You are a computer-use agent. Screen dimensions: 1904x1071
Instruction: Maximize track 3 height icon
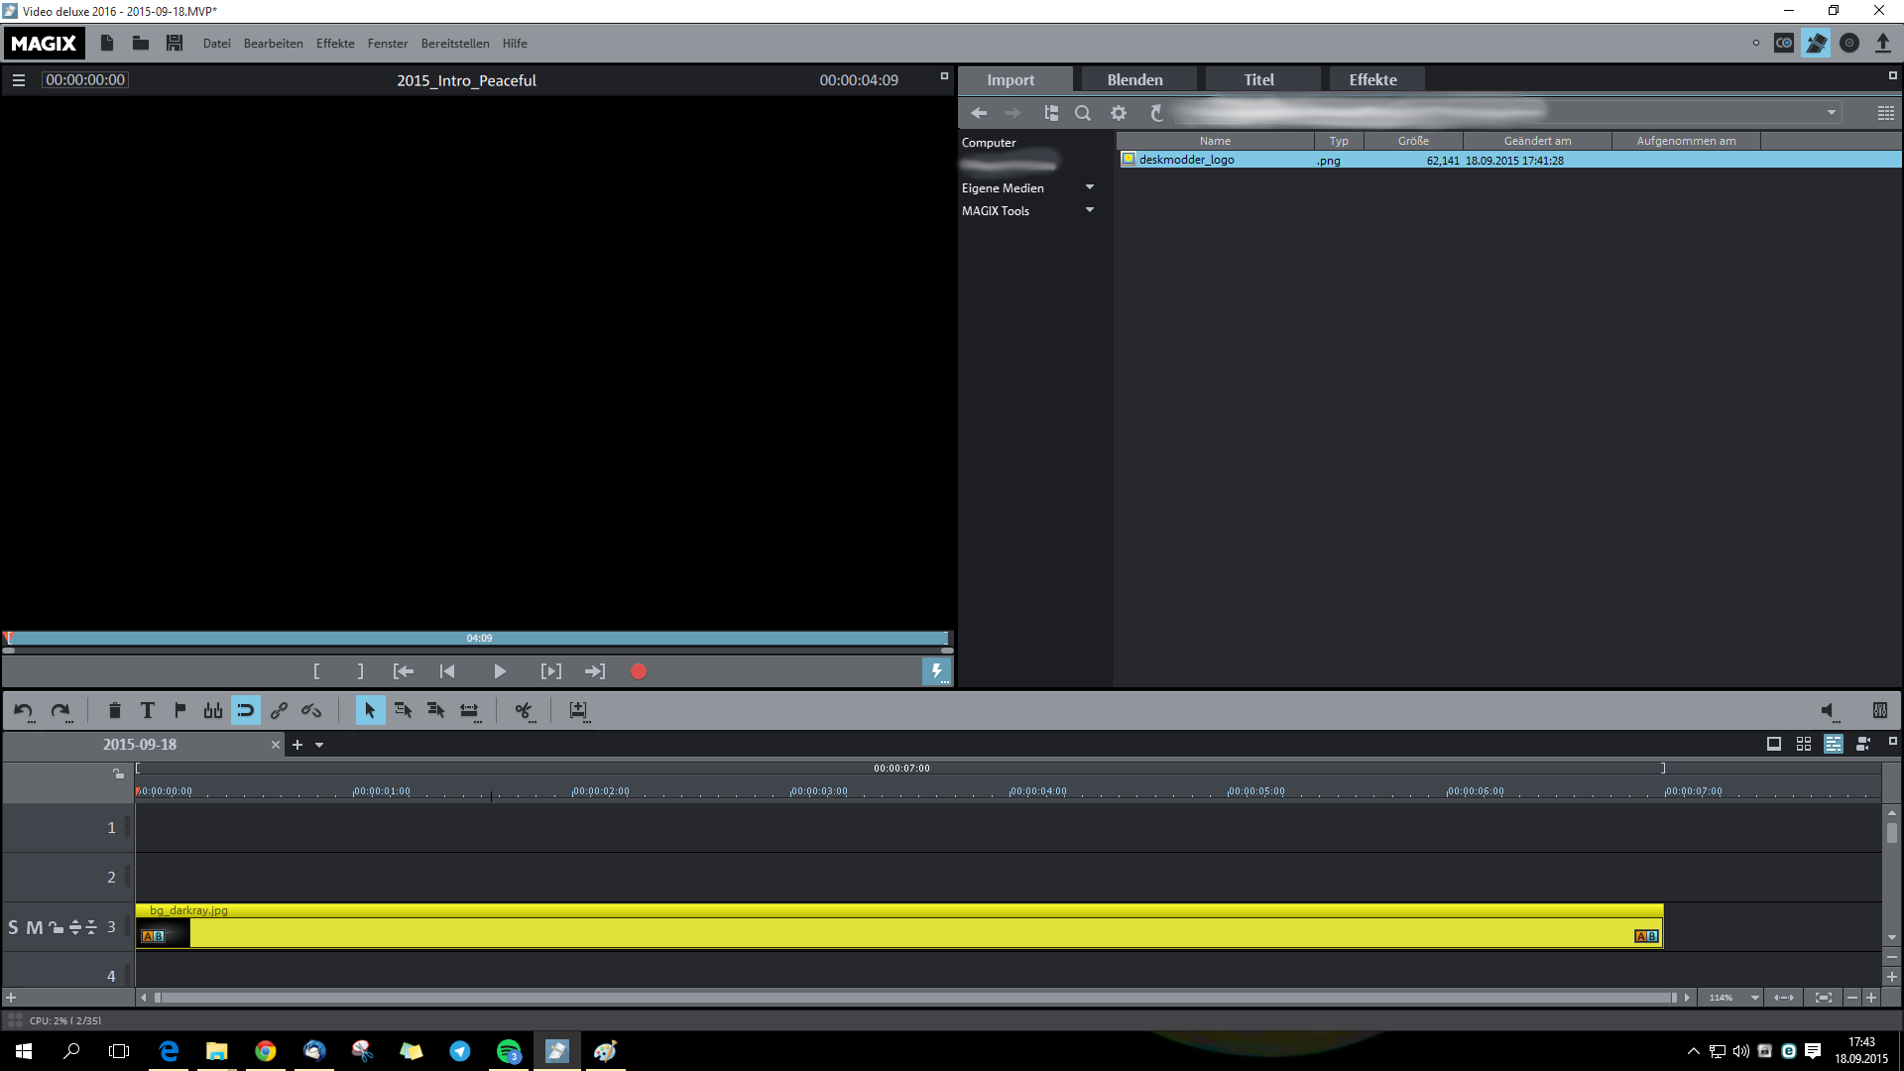click(75, 927)
